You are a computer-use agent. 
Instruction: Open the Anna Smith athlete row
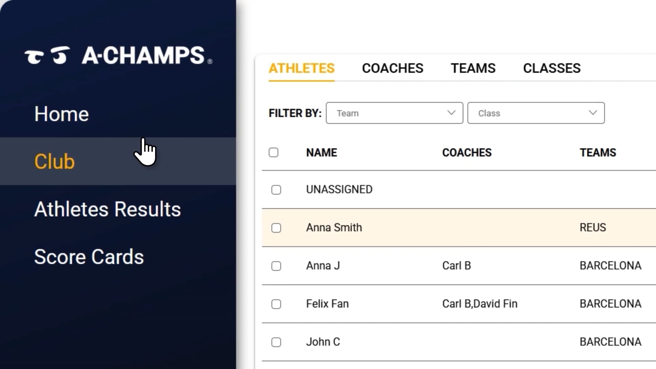pyautogui.click(x=334, y=228)
